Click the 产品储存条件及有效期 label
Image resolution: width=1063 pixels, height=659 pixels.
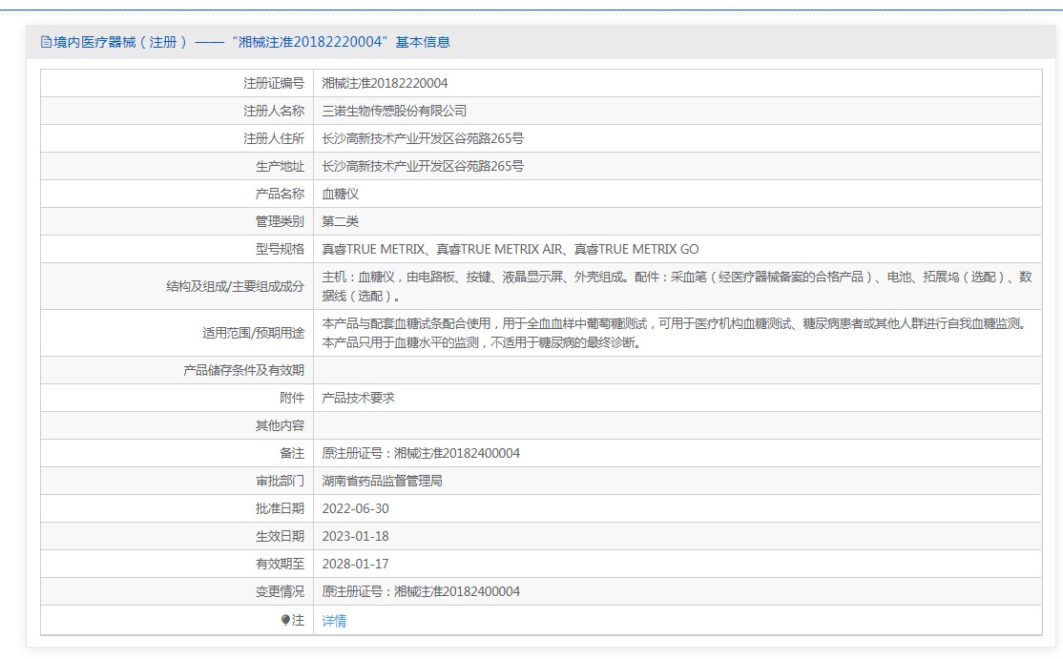244,370
